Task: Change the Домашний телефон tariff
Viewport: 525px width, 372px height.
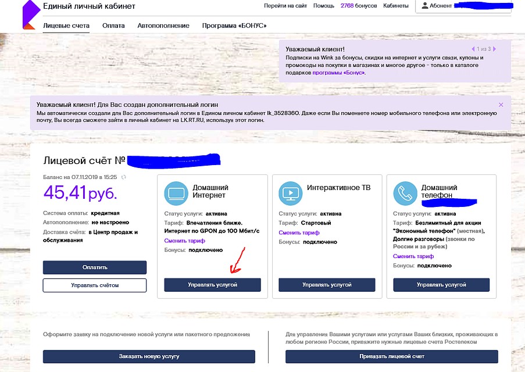Action: [413, 256]
